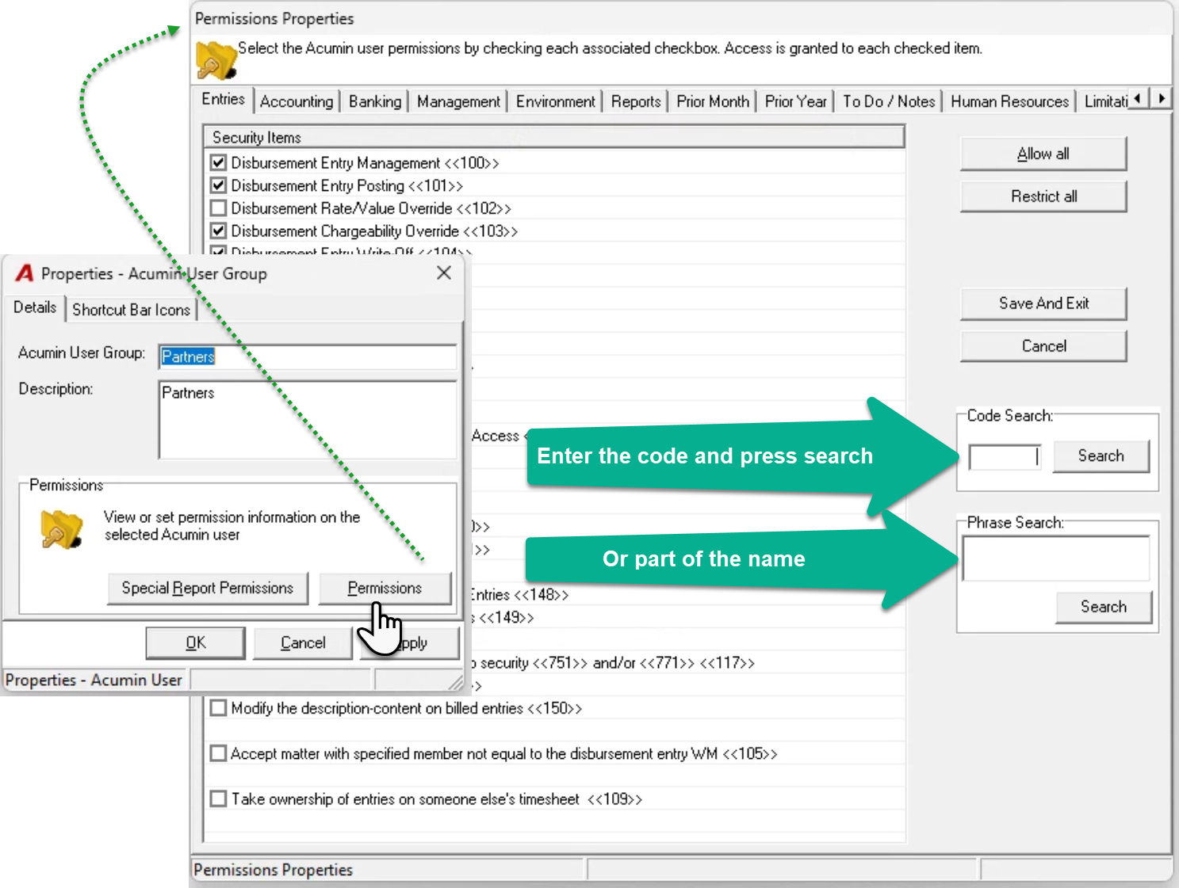This screenshot has height=888, width=1179.
Task: Enable Disbursement Rate/Value Override <<102>>
Action: pos(219,208)
